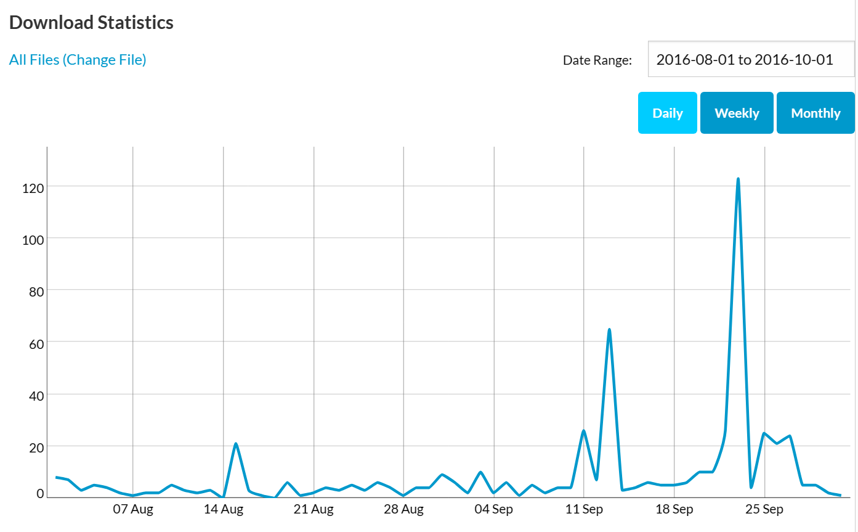
Task: Switch chart to Daily view
Action: pyautogui.click(x=667, y=113)
